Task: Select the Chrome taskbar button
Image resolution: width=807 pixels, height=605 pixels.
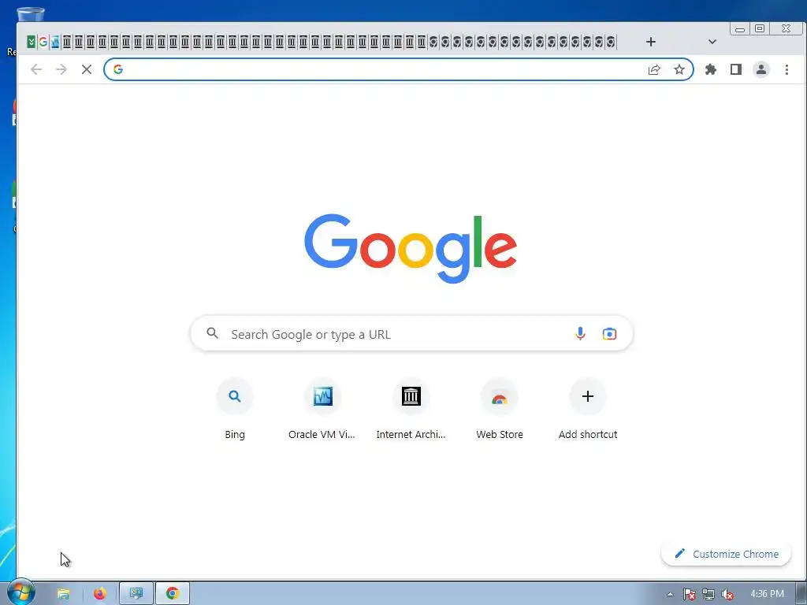Action: tap(173, 594)
